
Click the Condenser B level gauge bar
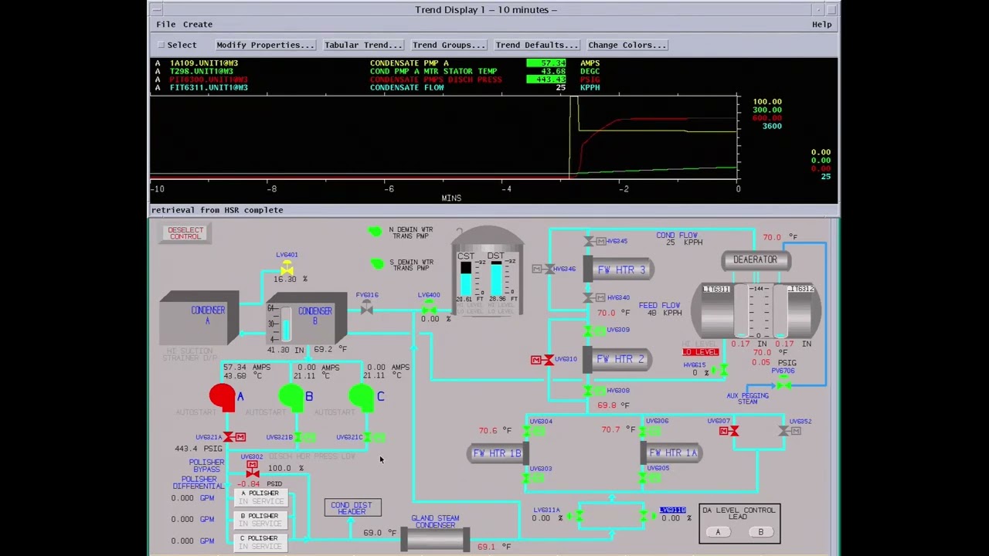pos(285,323)
